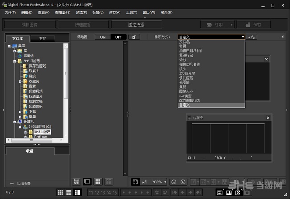Image resolution: width=290 pixels, height=199 pixels.
Task: Set preview to x1 magnification
Action: (145, 182)
